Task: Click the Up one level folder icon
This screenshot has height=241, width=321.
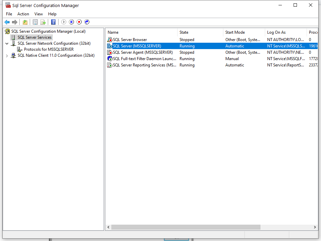Action: 25,22
